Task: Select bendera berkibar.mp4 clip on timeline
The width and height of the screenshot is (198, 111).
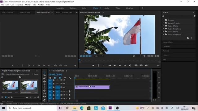Action: 92,87
